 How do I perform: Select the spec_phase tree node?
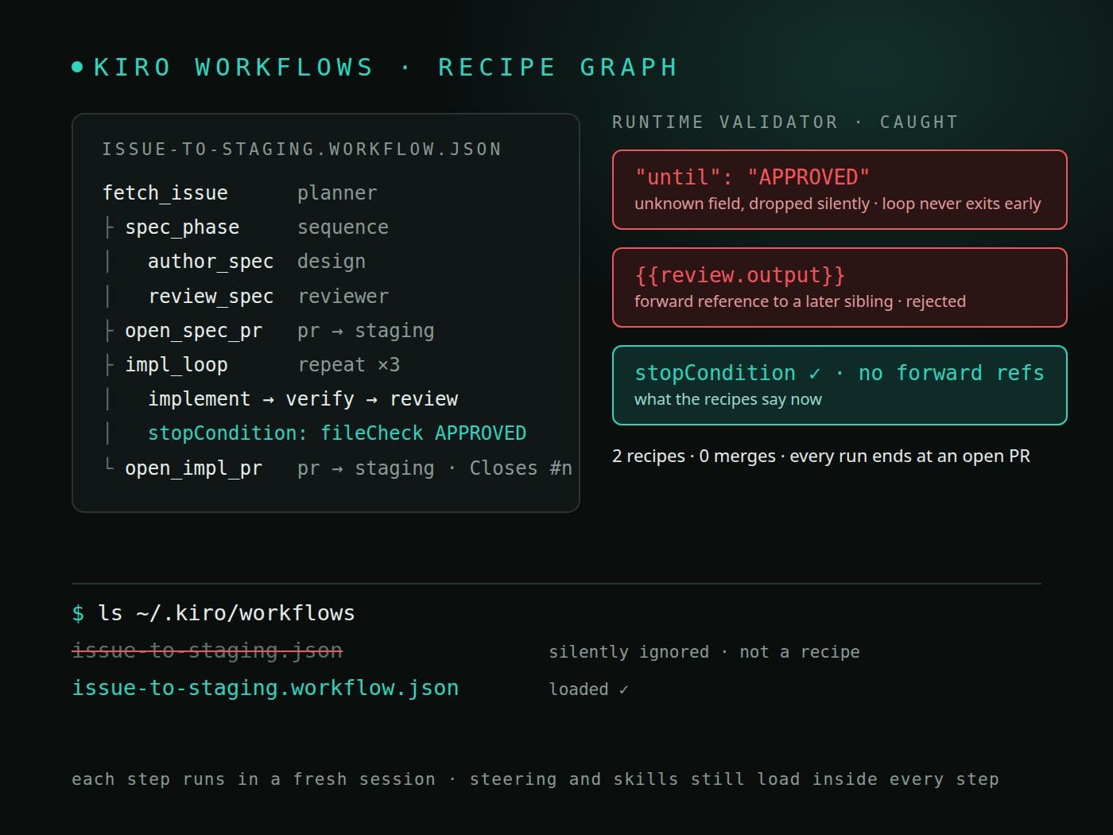182,227
